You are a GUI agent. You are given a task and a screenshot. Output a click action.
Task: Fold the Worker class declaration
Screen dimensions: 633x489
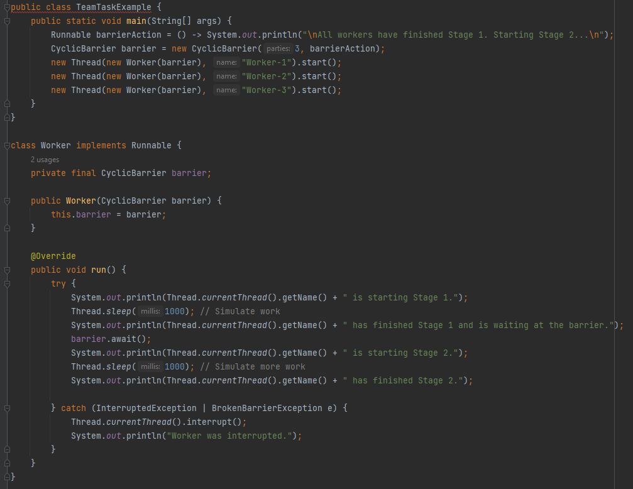pyautogui.click(x=7, y=146)
